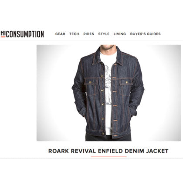Screen dimensions: 183x183
Task: Click the right chest pocket flap button
Action: tap(127, 82)
